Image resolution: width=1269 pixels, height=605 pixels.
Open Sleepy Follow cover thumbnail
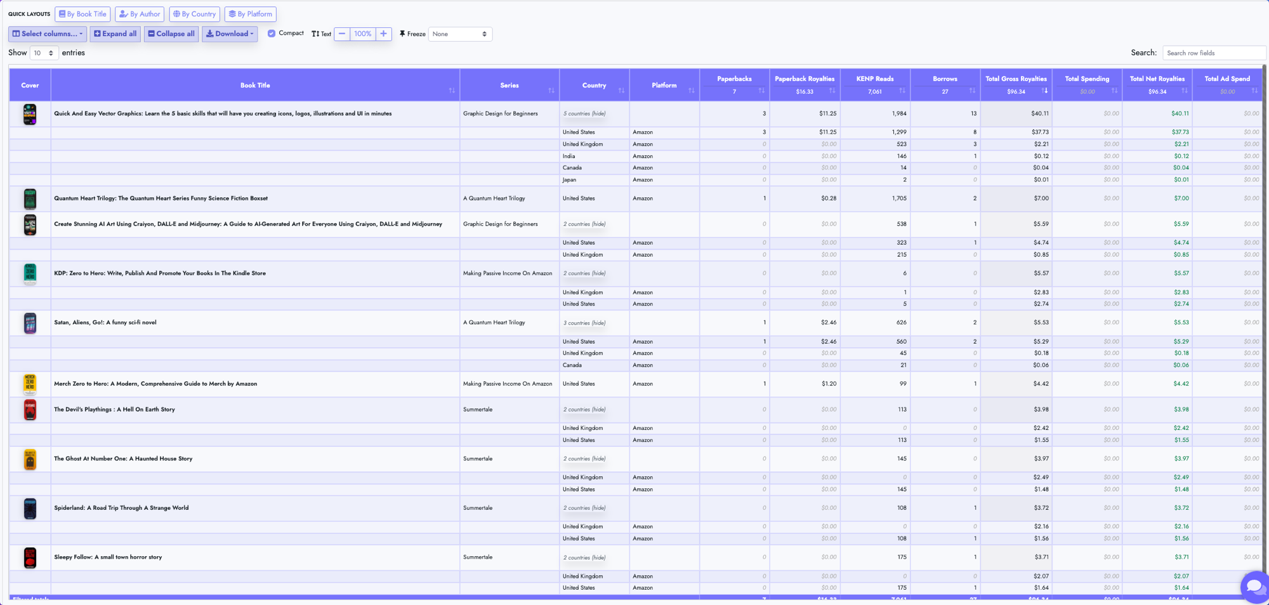point(30,557)
